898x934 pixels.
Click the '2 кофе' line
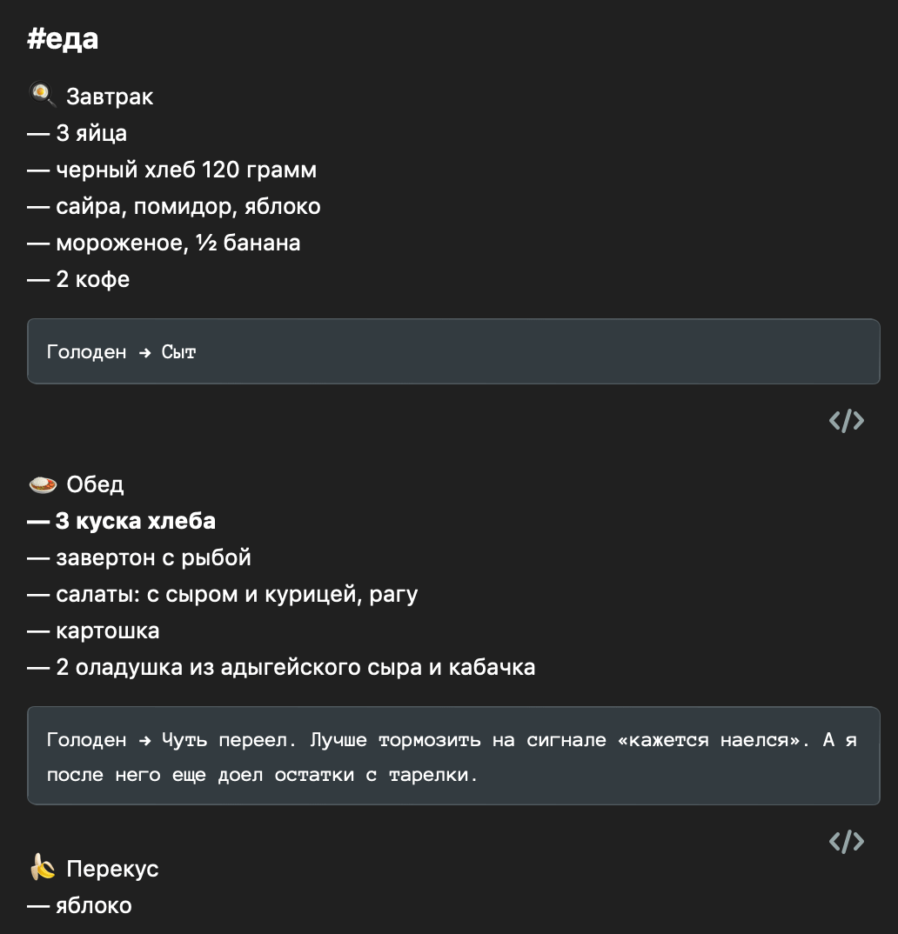coord(92,279)
